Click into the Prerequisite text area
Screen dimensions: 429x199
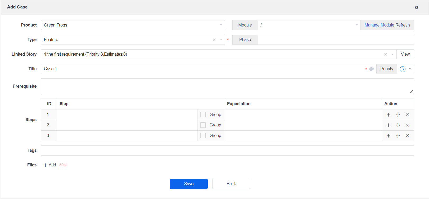click(227, 86)
